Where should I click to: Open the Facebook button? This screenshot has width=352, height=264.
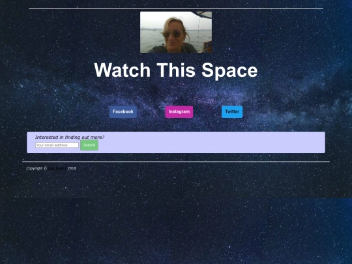(123, 112)
